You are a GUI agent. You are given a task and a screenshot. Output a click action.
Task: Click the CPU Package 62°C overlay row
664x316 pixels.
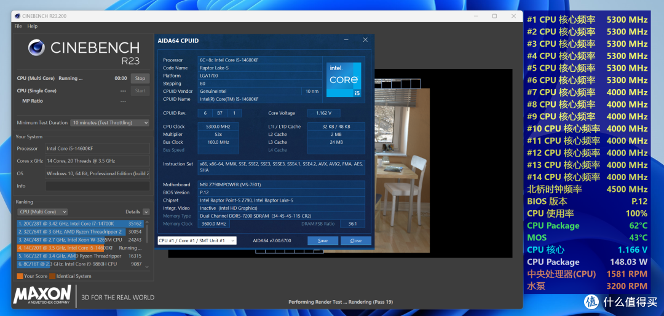[x=587, y=226]
